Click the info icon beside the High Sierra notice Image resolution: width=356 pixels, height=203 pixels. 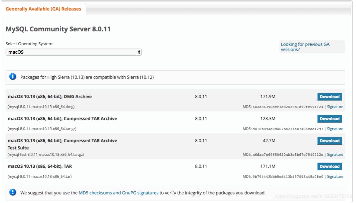[x=13, y=77]
